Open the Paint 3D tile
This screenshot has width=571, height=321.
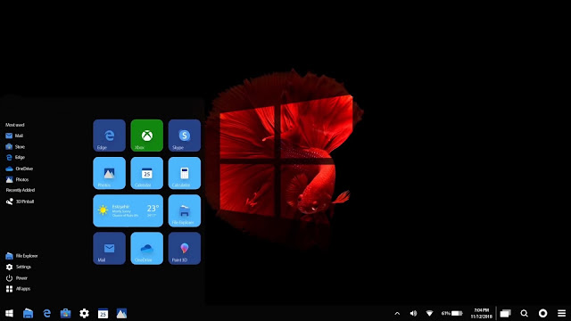tap(185, 248)
